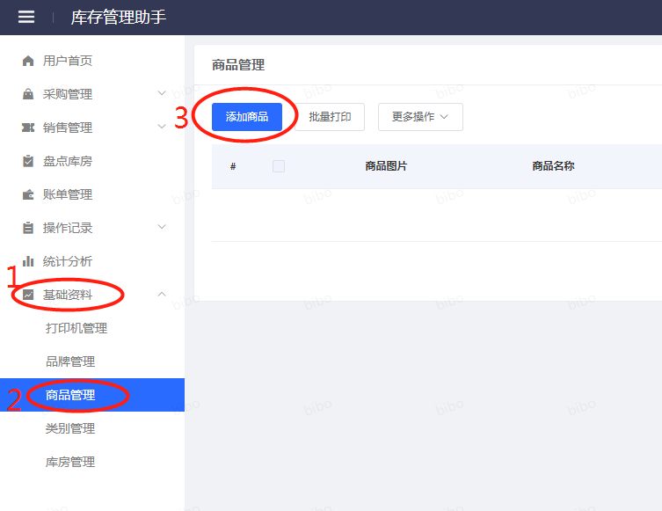662x511 pixels.
Task: Click the clipboard icon for 操作记录
Action: 28,228
